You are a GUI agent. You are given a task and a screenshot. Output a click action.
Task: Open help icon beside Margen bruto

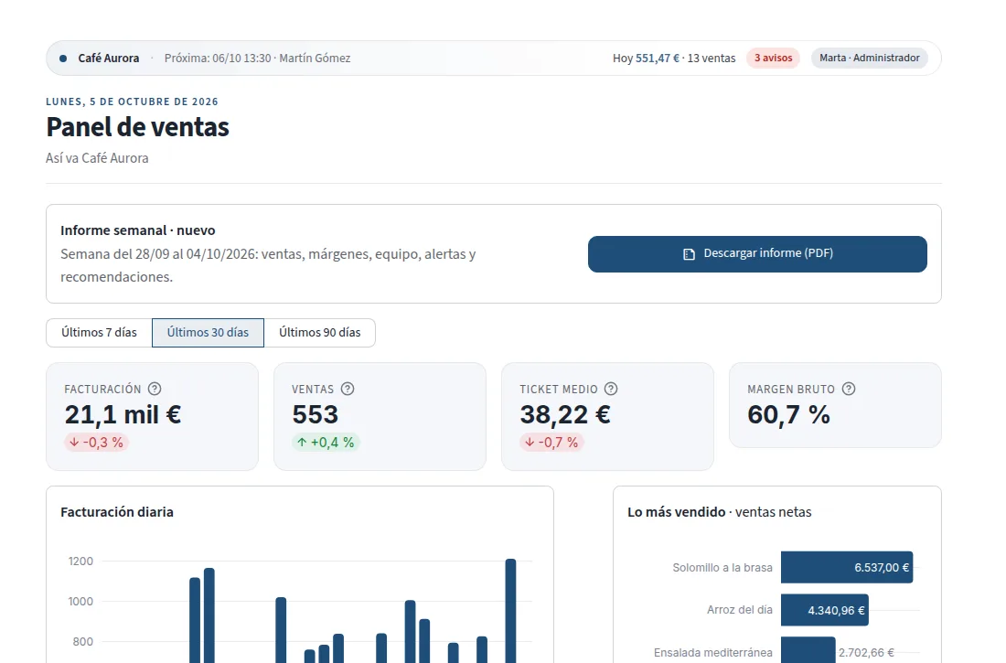(849, 389)
